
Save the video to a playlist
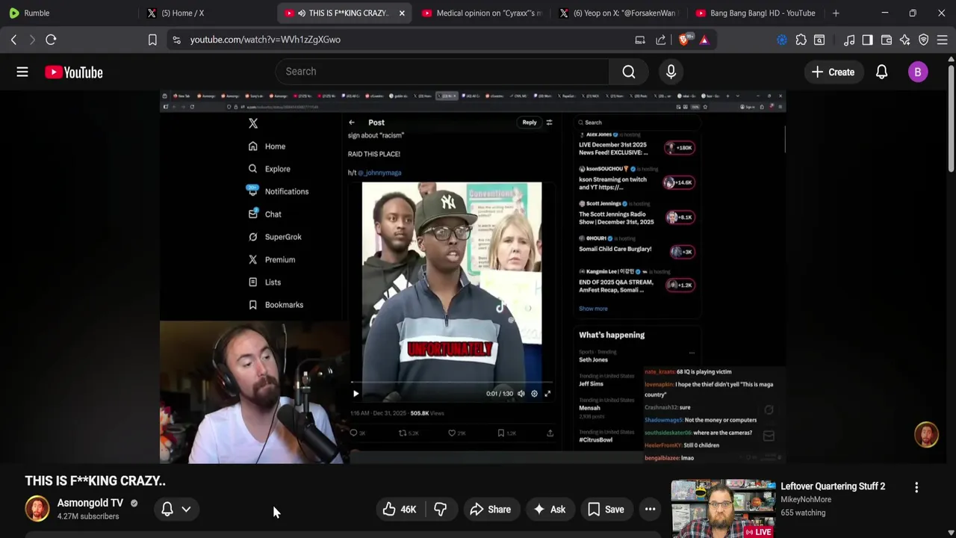[606, 510]
